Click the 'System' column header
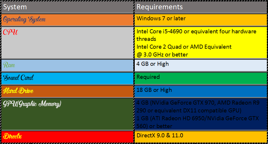The width and height of the screenshot is (268, 144). pyautogui.click(x=67, y=7)
